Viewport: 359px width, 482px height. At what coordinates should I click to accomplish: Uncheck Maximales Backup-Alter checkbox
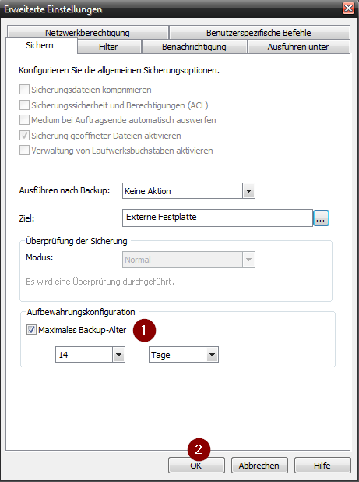pyautogui.click(x=31, y=330)
